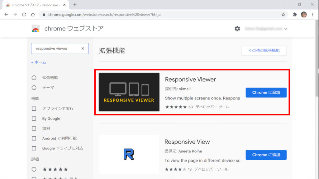Expand the account email dropdown

[274, 28]
